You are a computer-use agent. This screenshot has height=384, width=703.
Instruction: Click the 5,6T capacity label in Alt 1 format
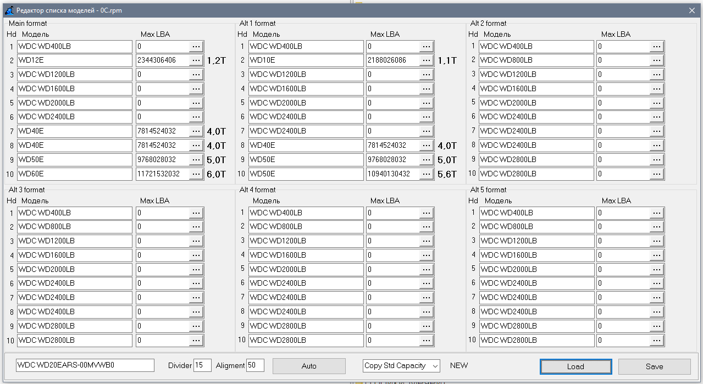point(447,174)
